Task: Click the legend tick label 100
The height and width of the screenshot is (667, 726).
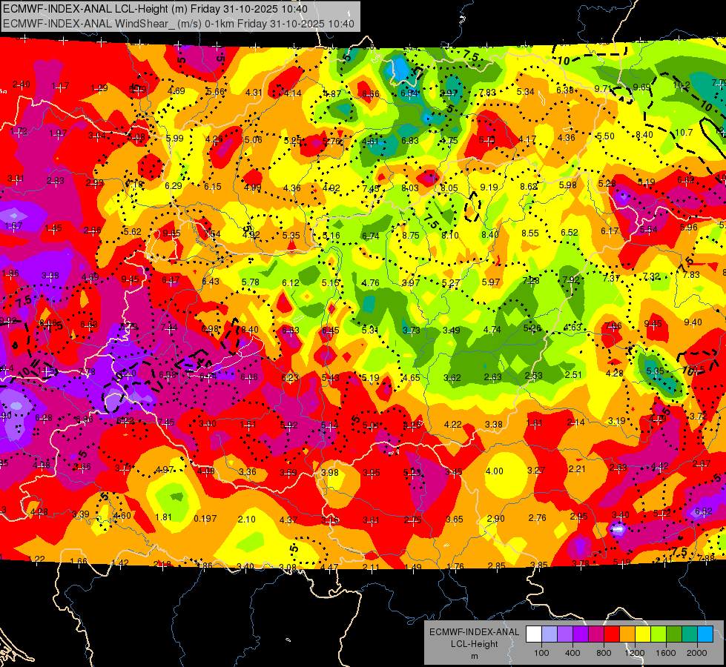Action: [542, 653]
